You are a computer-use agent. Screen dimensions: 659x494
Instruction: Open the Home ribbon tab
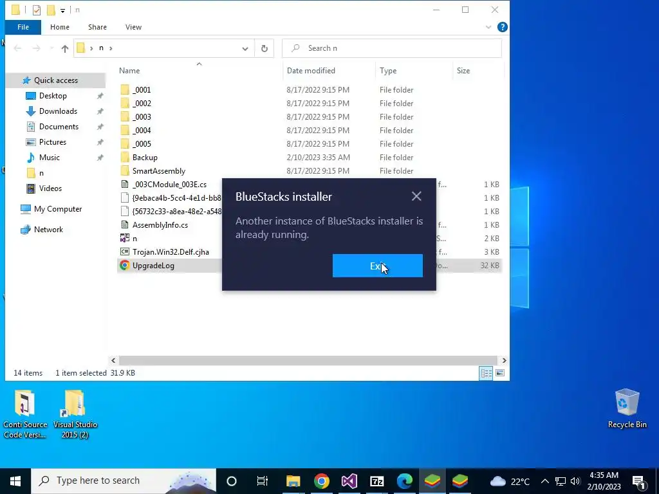(60, 27)
